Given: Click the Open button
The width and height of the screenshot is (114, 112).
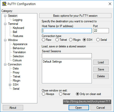Looking at the screenshot, I should click(x=79, y=108).
